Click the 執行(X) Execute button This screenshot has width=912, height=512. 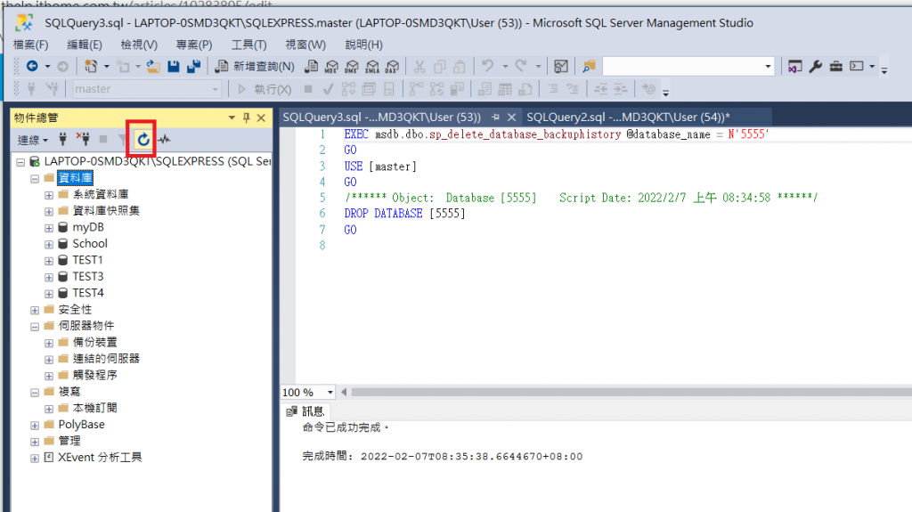point(264,89)
